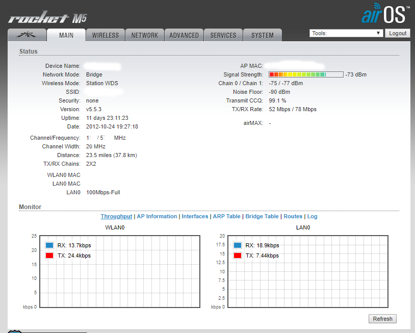Viewport: 415px width, 333px height.
Task: Log out with the Logout button
Action: (398, 33)
